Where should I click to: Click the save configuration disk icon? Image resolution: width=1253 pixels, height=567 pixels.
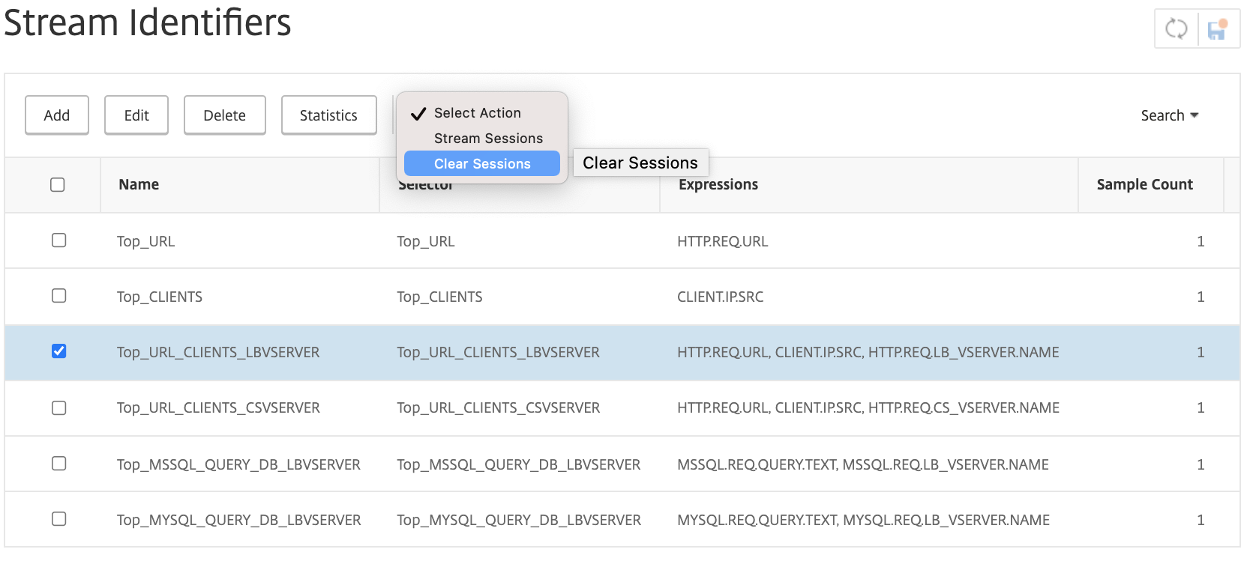(x=1217, y=30)
